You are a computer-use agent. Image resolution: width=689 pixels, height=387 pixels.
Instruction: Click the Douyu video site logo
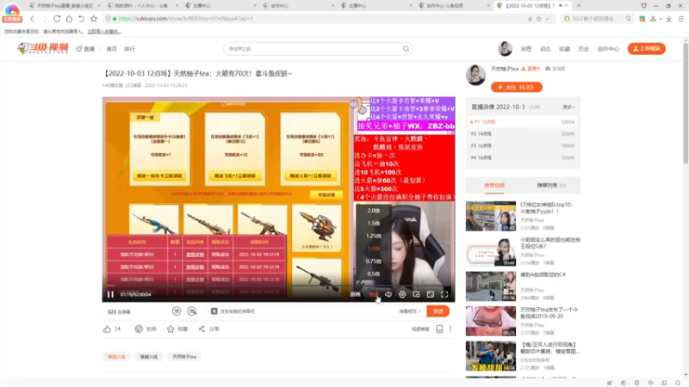[42, 48]
